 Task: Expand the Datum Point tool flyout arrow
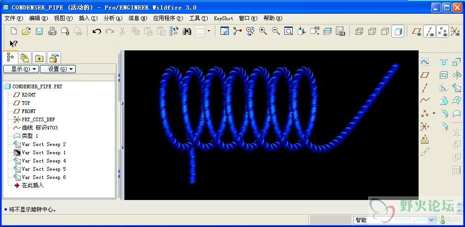[434, 113]
